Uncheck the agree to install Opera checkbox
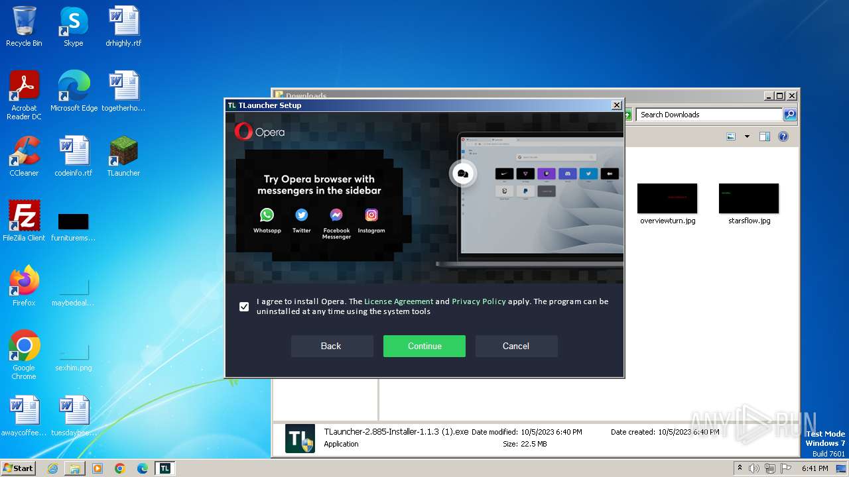The image size is (849, 477). tap(244, 307)
